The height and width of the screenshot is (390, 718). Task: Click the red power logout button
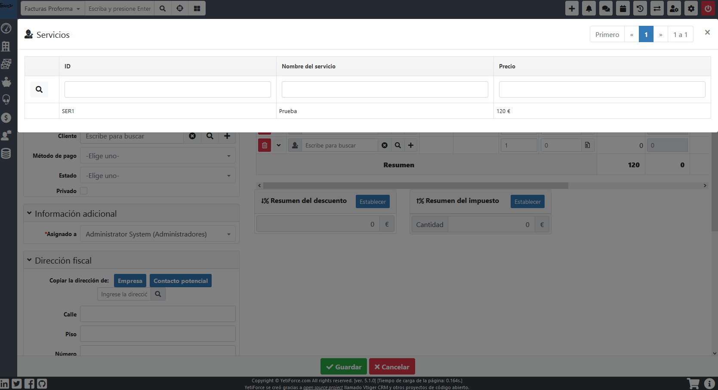click(x=708, y=9)
